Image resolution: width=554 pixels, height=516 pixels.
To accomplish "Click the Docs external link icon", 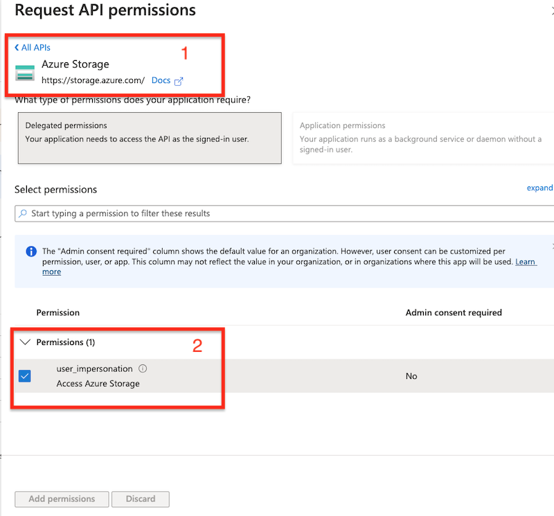I will (x=179, y=81).
